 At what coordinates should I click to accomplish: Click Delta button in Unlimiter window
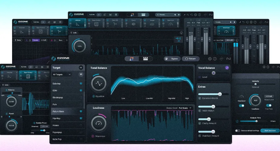click(x=73, y=33)
